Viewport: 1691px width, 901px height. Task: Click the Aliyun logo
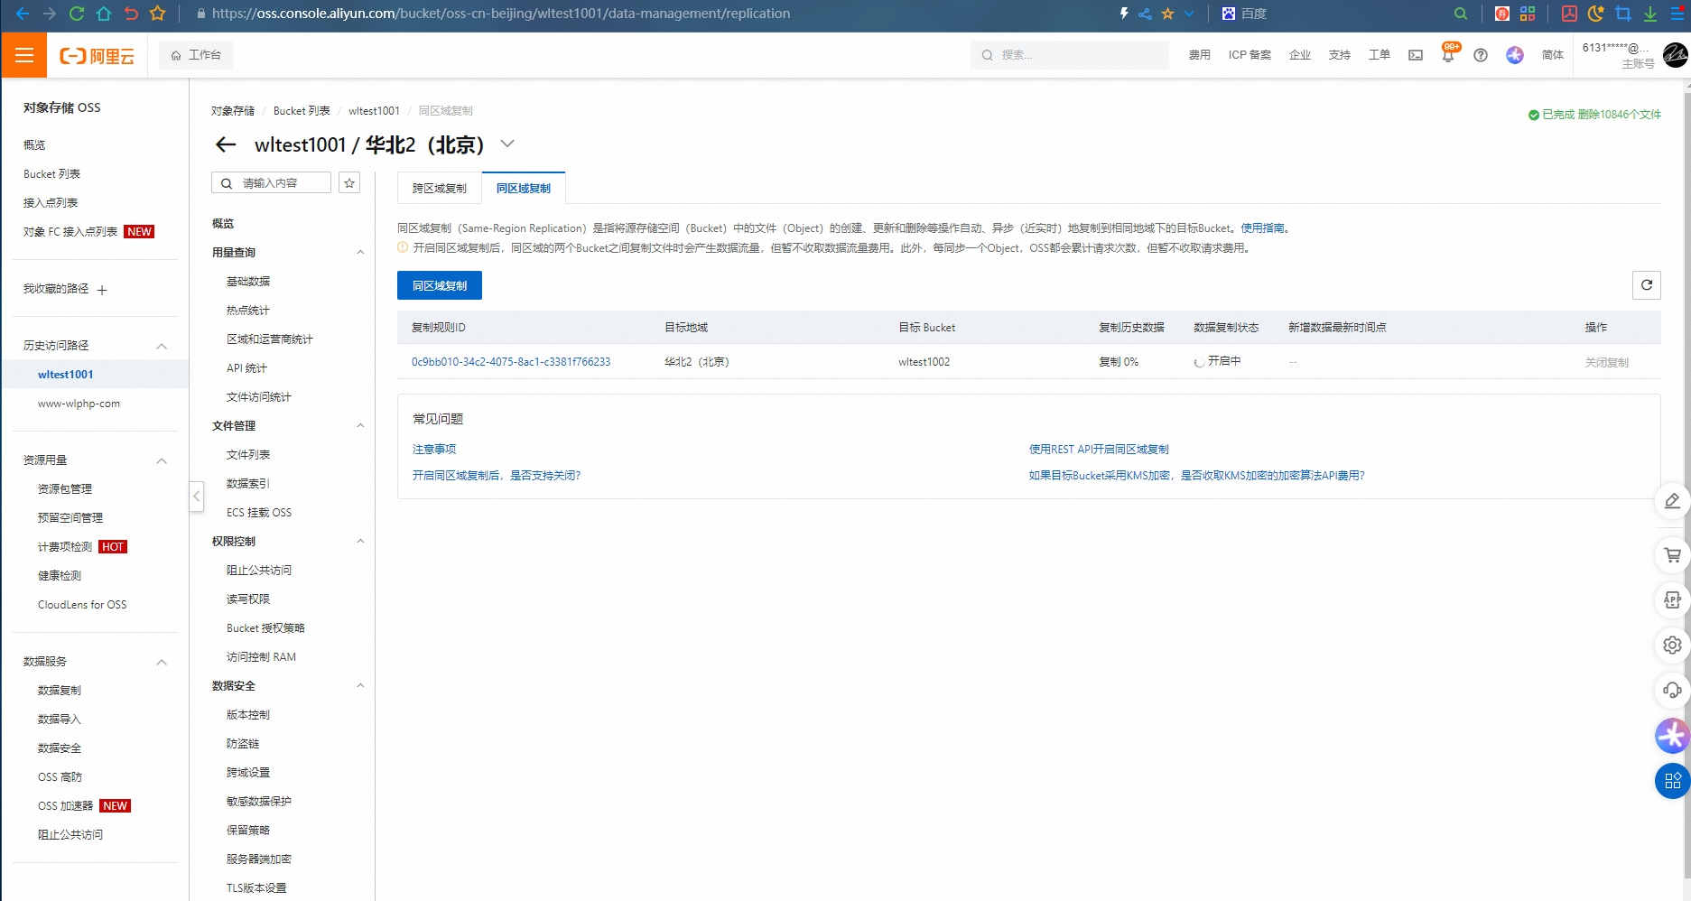pyautogui.click(x=98, y=56)
